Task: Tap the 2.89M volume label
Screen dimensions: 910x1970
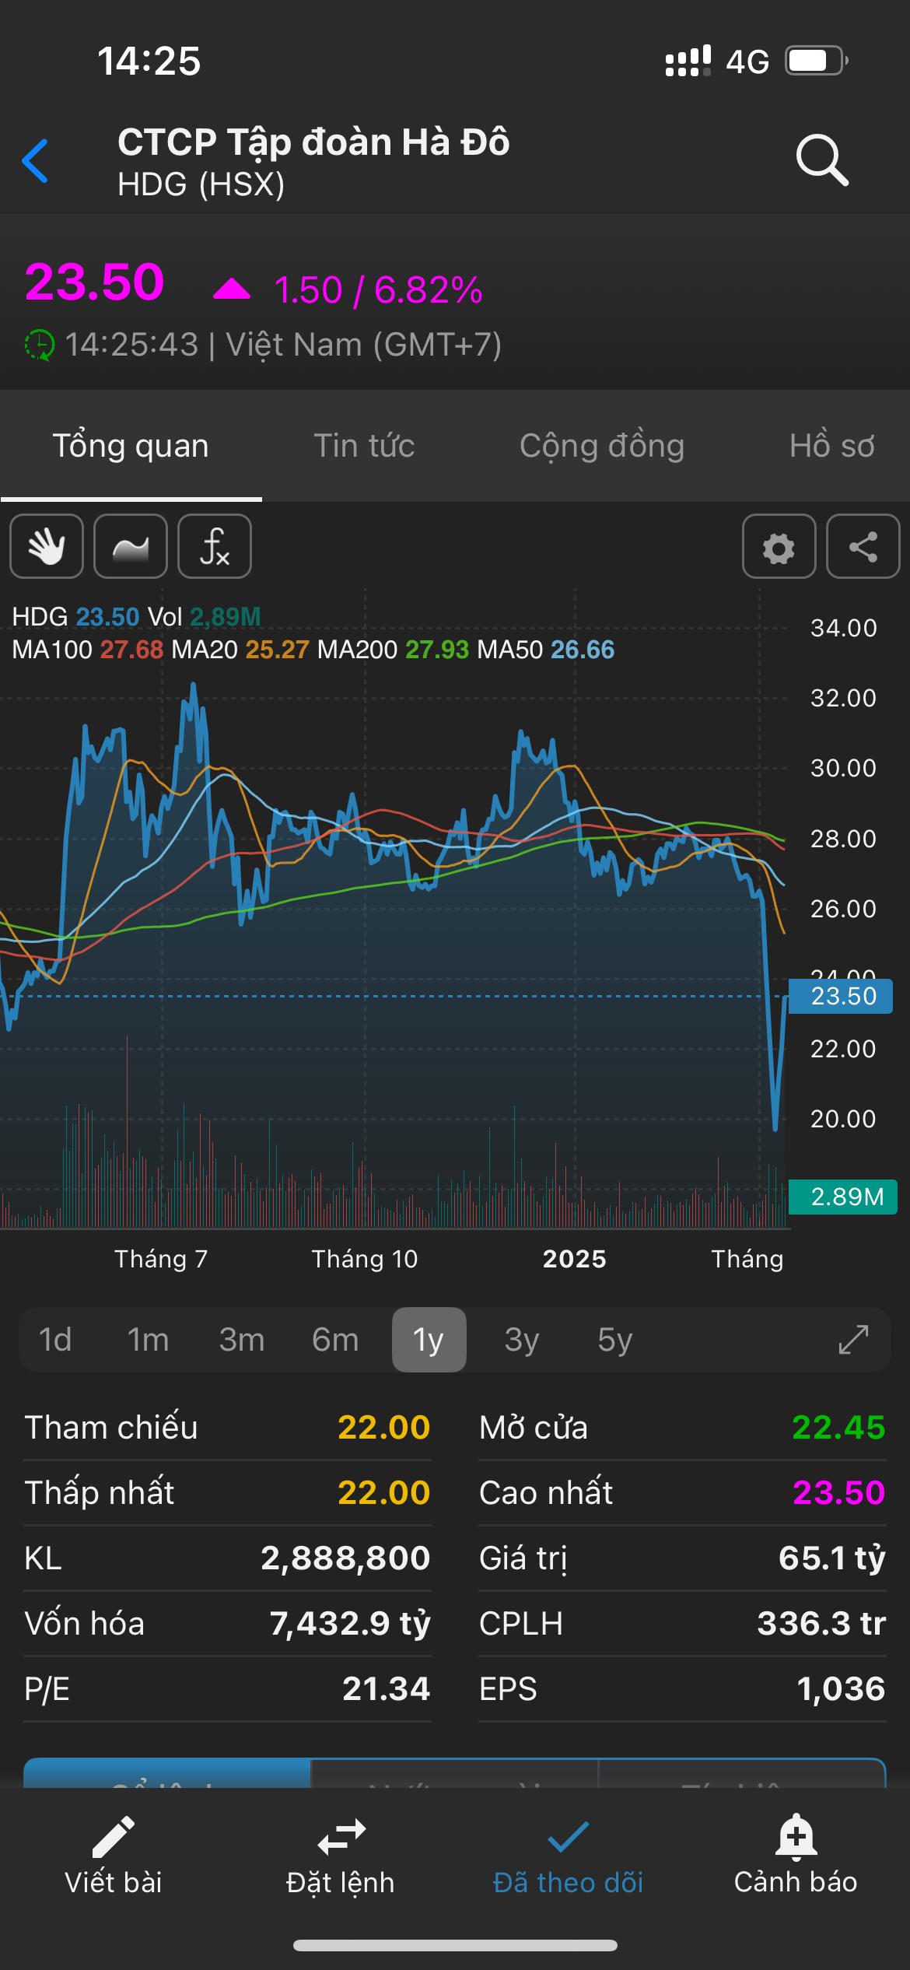Action: click(x=845, y=1197)
